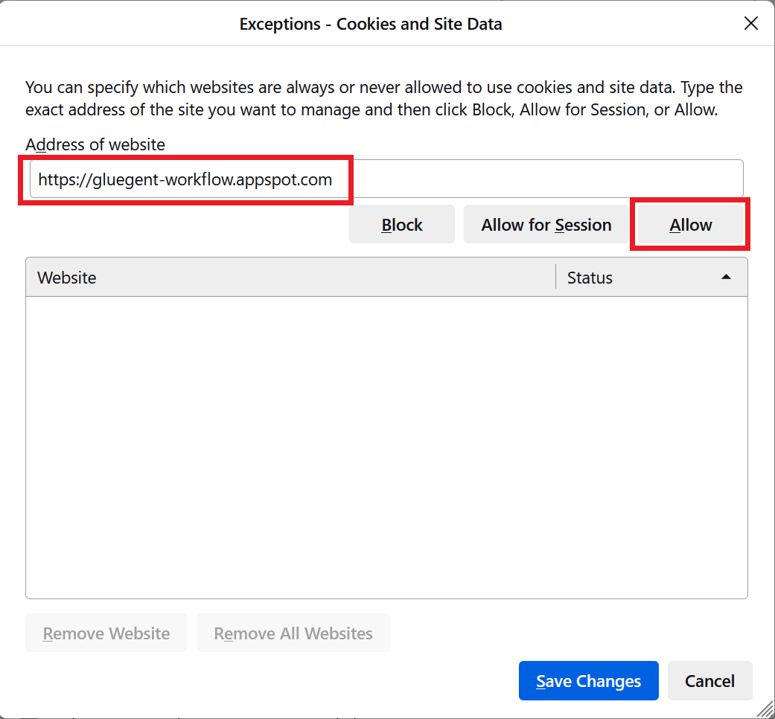The height and width of the screenshot is (719, 775).
Task: Click the Allow for Session button
Action: [x=546, y=225]
